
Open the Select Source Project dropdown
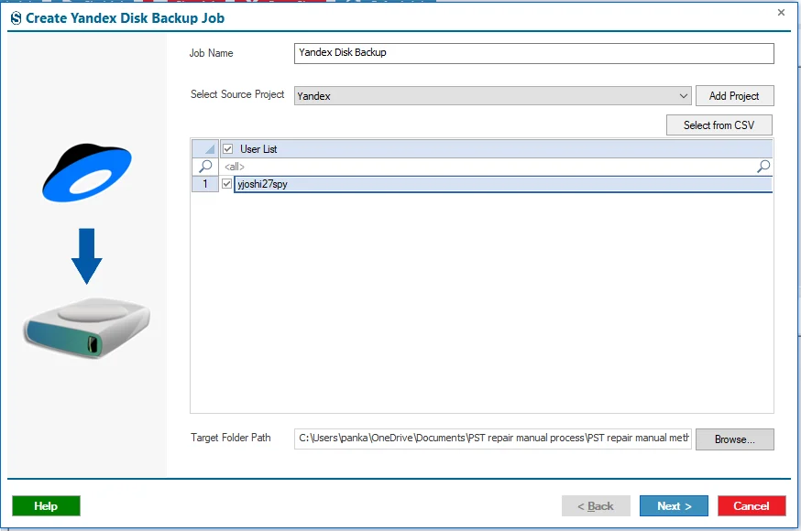click(492, 96)
